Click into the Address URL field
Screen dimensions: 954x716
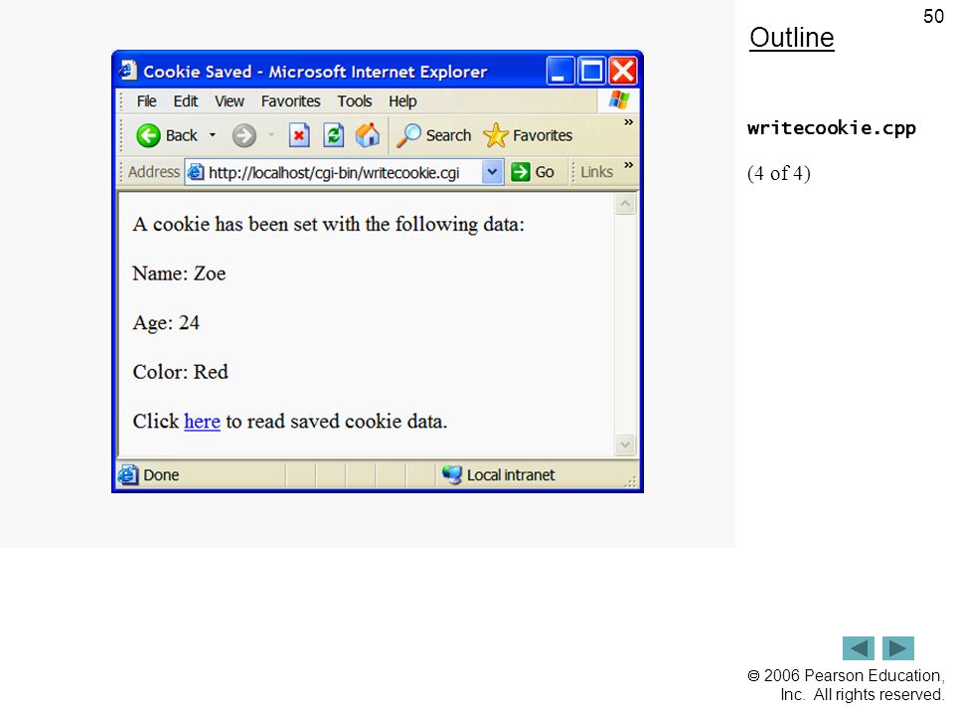pos(344,172)
